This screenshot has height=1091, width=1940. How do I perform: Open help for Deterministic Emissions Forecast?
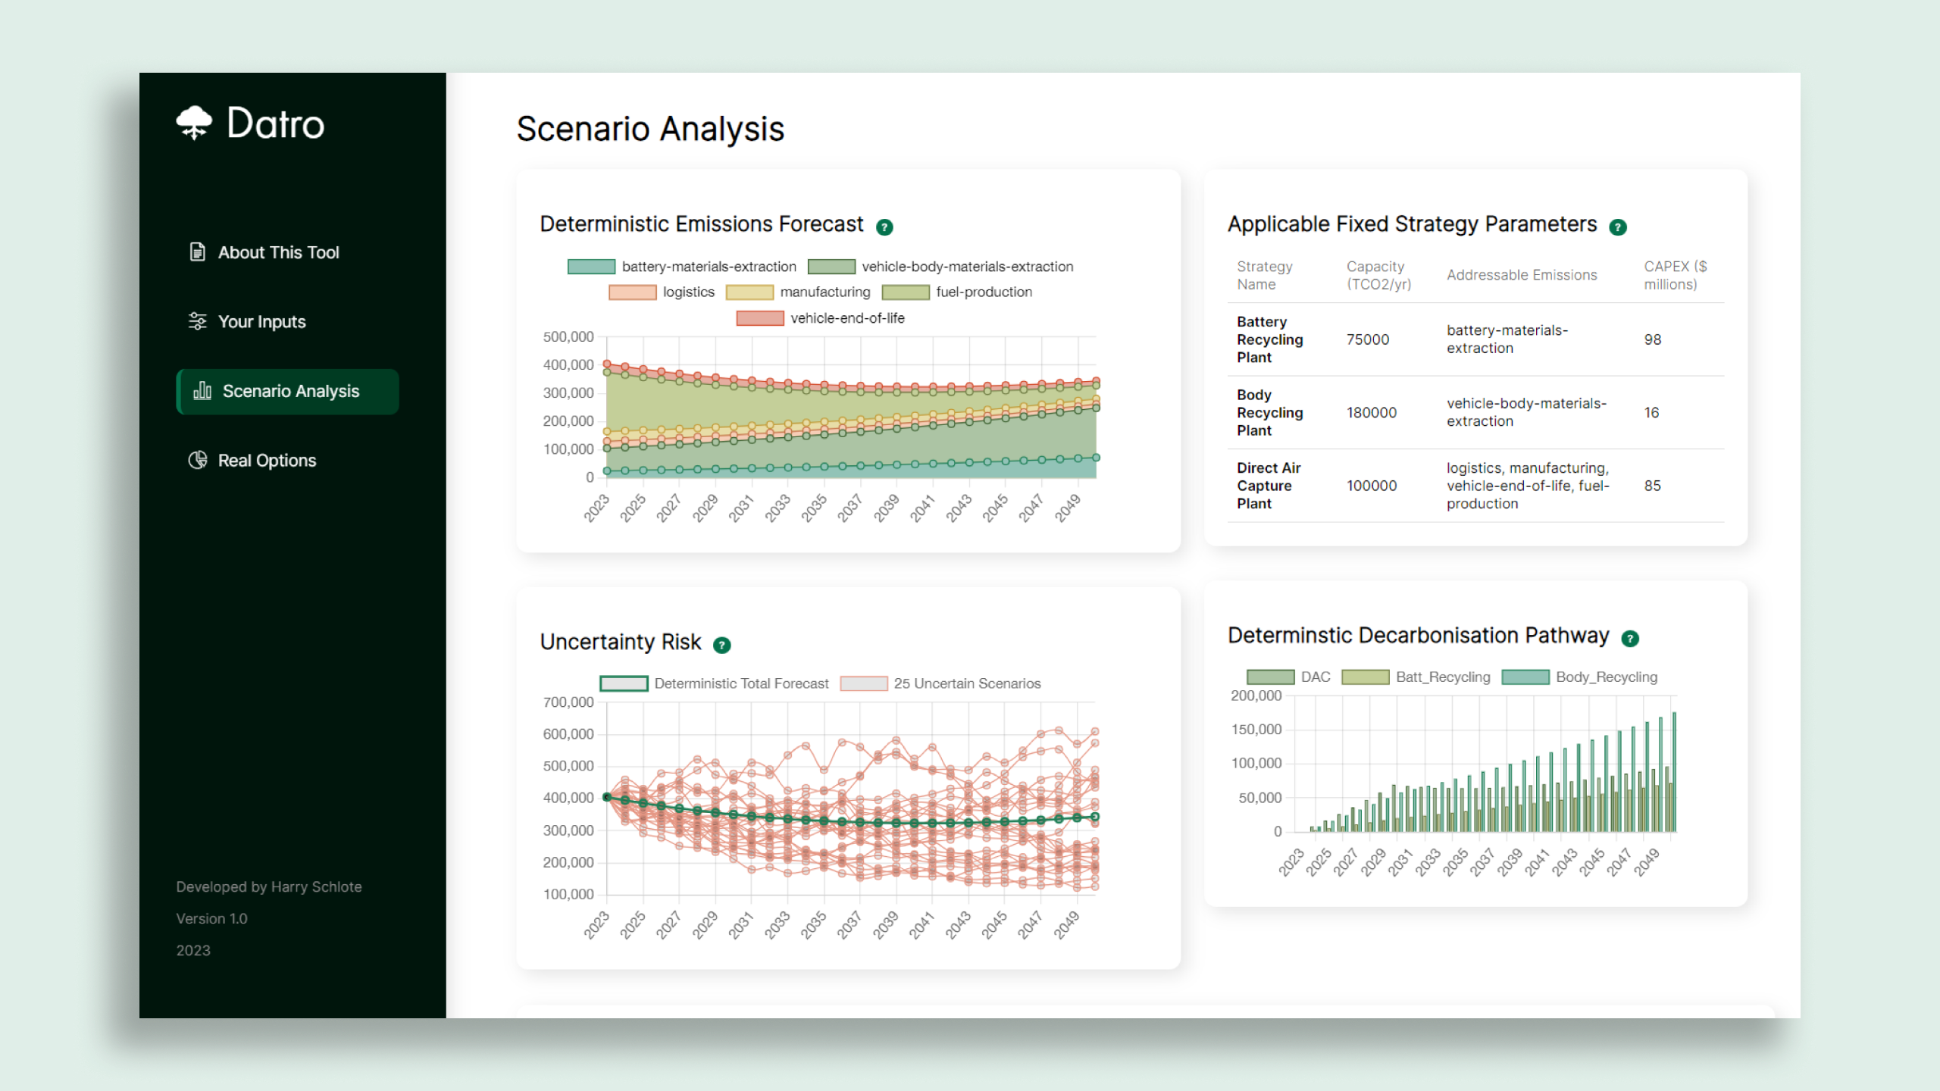point(884,227)
